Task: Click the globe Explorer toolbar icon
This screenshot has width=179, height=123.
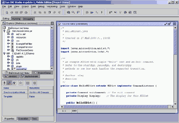Action: [68, 12]
